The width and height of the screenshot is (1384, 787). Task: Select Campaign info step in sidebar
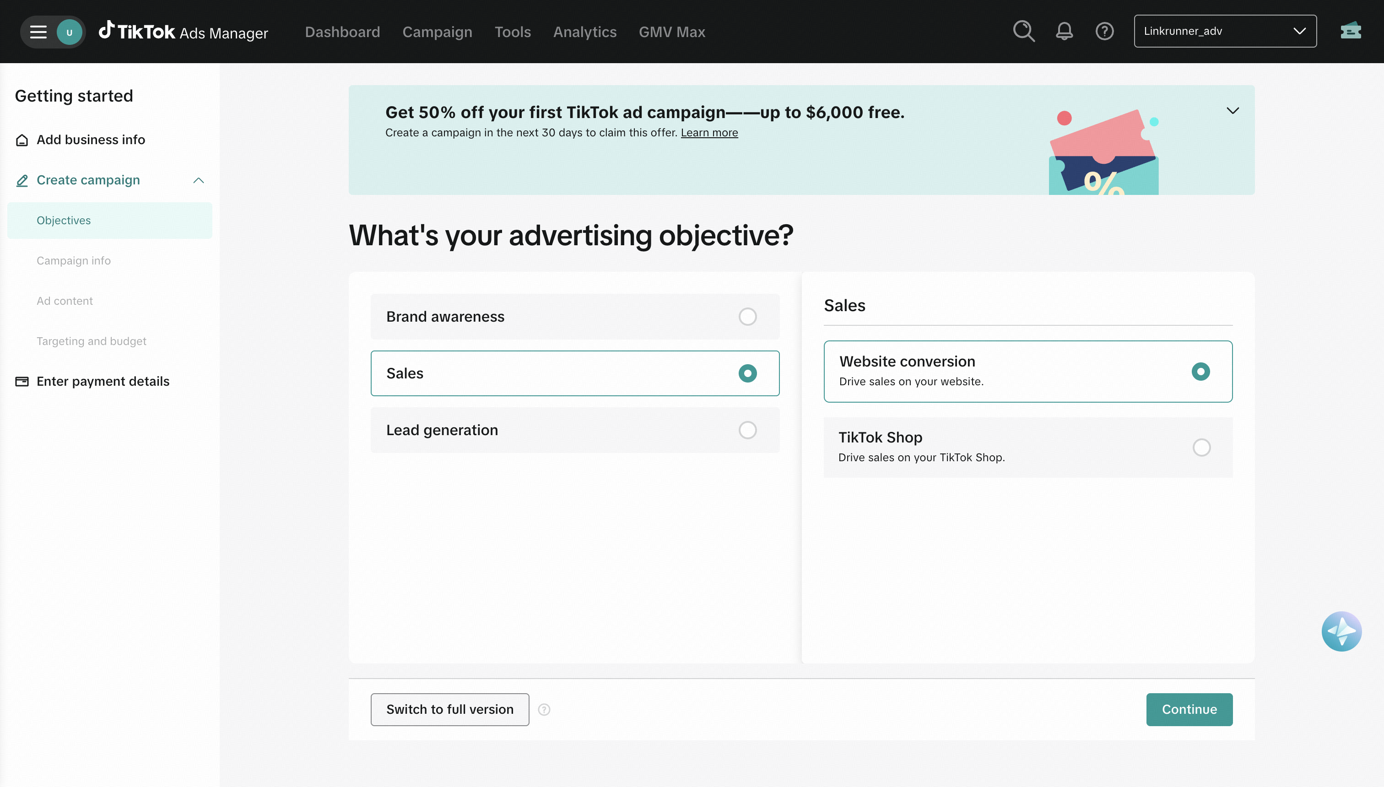click(73, 260)
